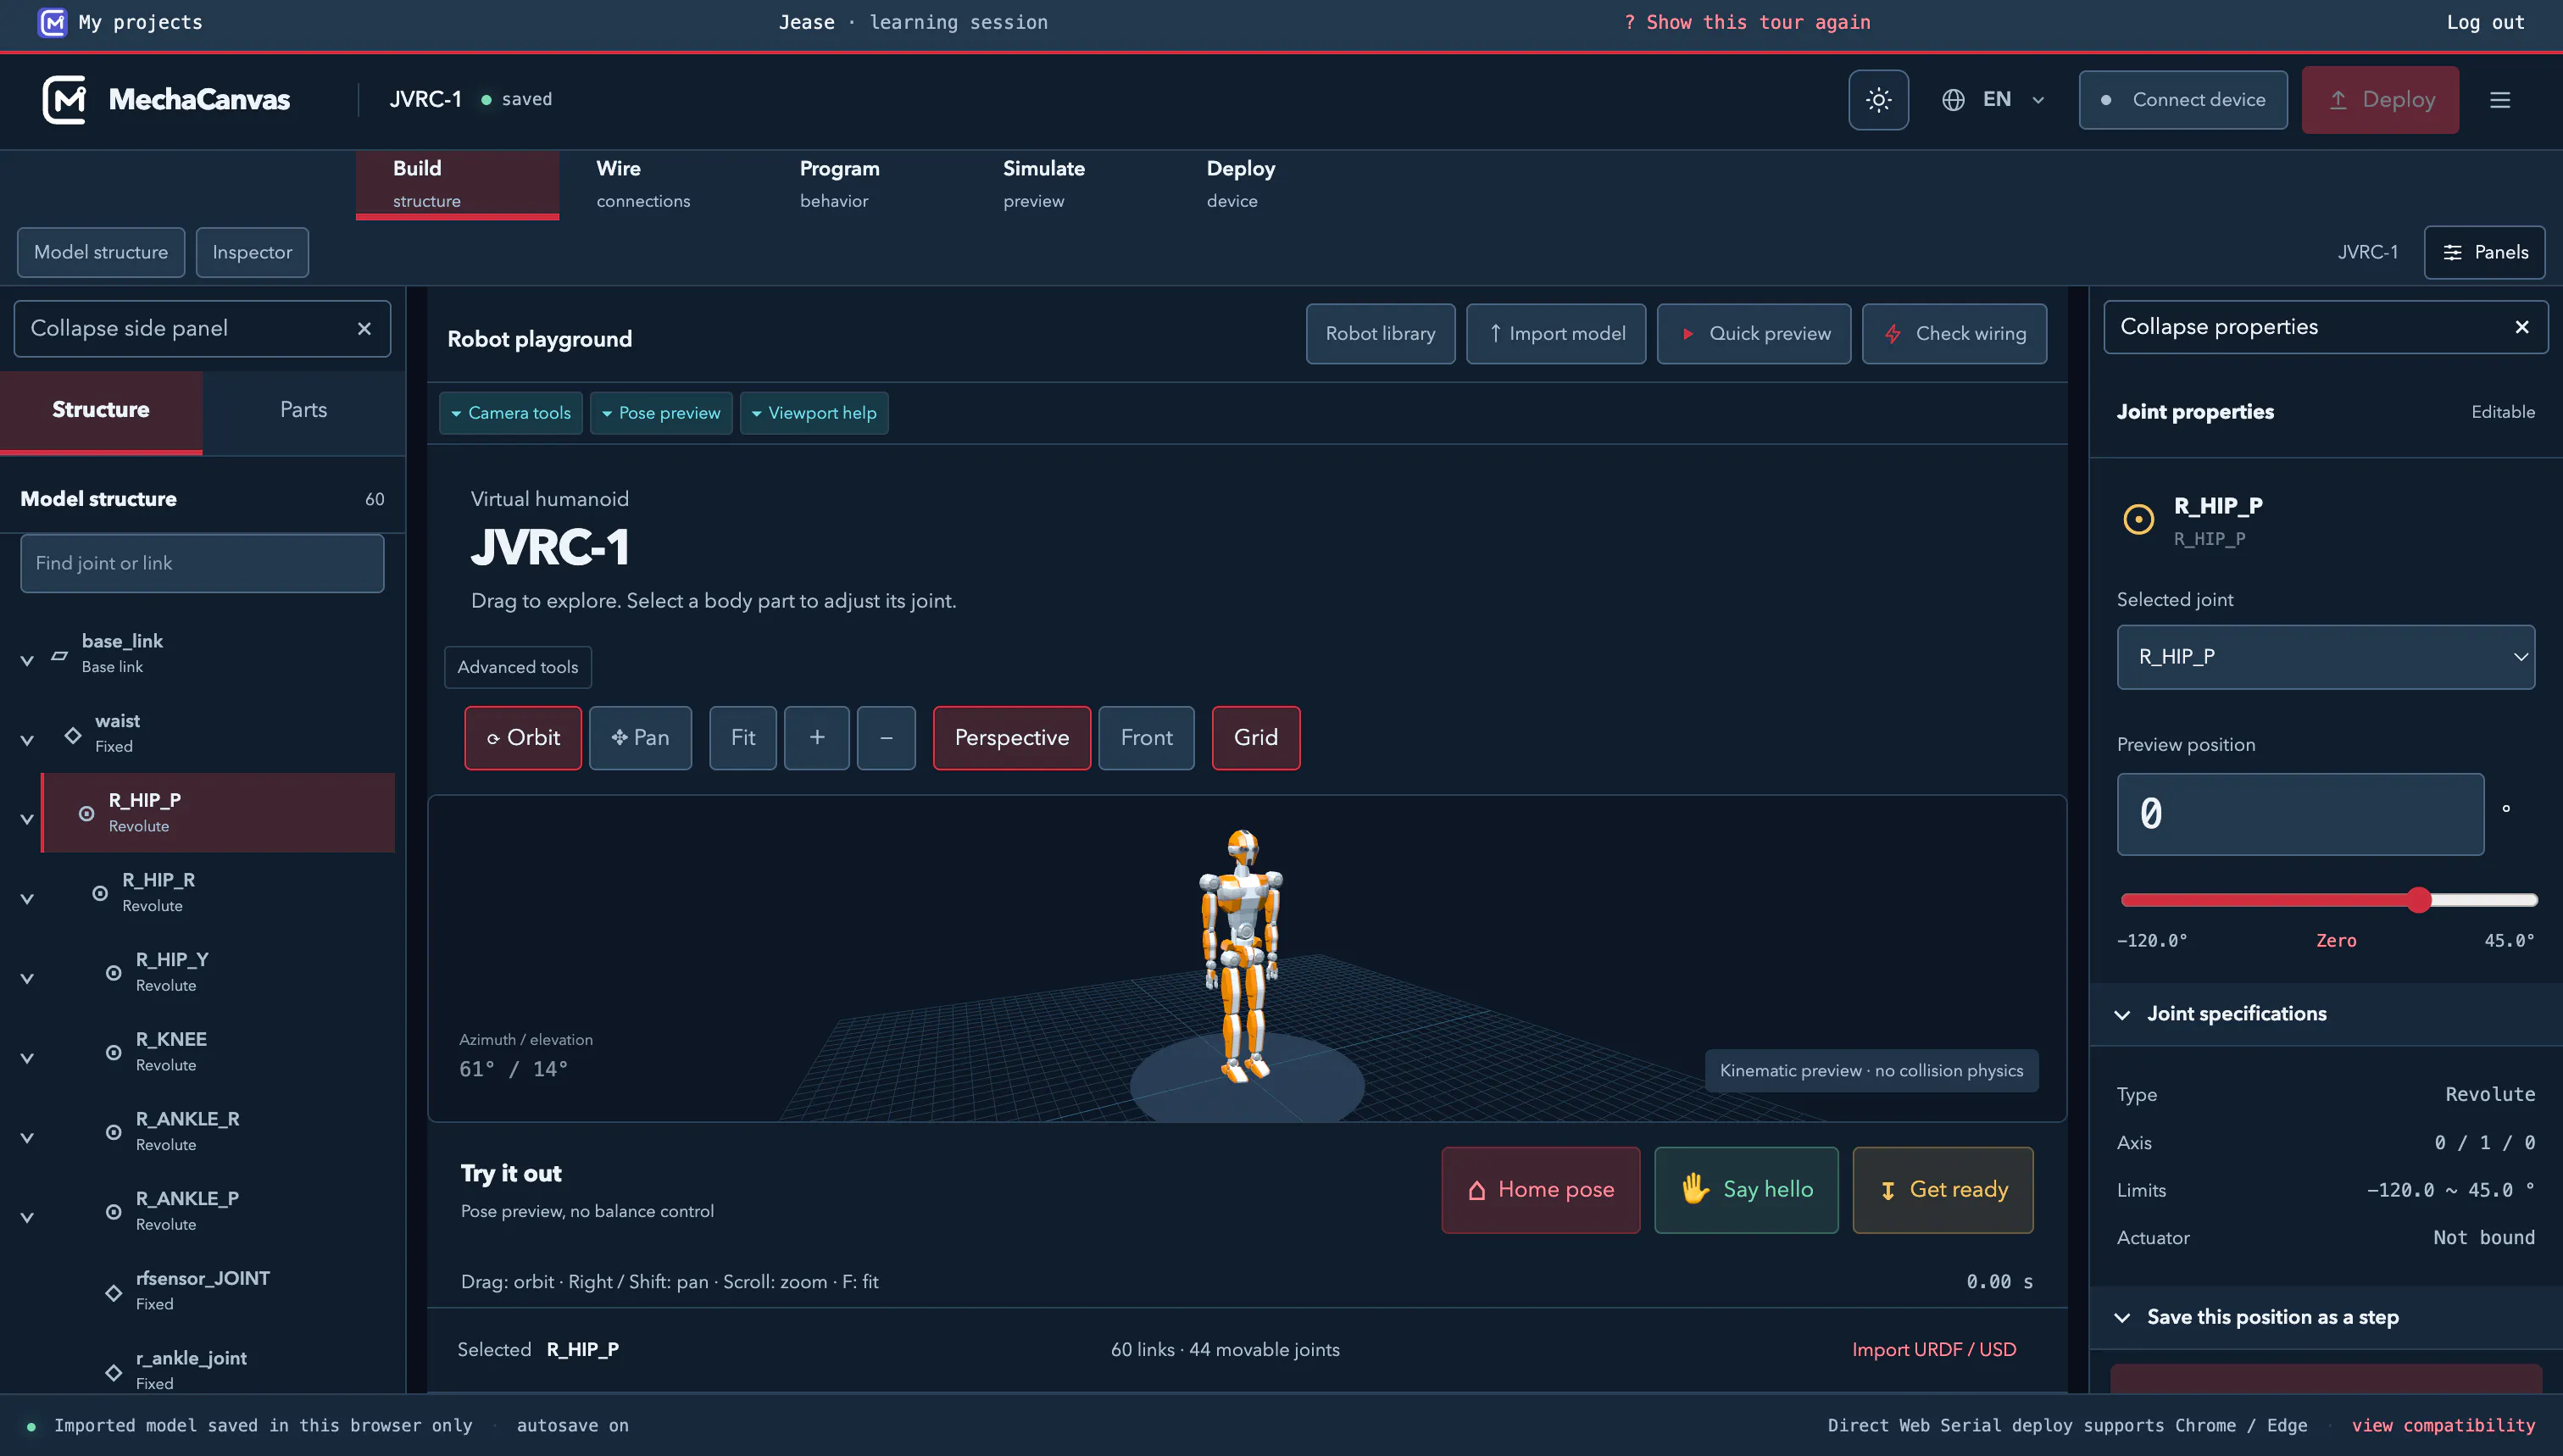Click the globe language icon
Image resolution: width=2563 pixels, height=1456 pixels.
(x=1953, y=99)
